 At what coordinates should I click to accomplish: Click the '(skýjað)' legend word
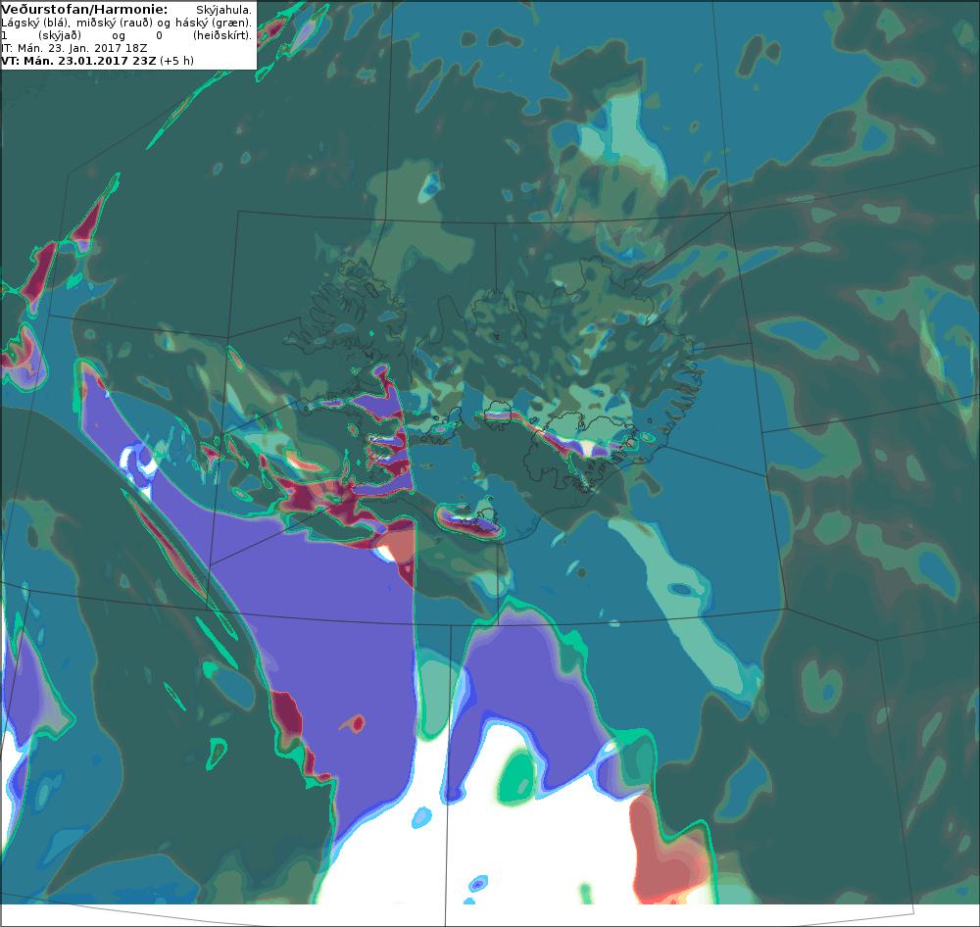(60, 35)
